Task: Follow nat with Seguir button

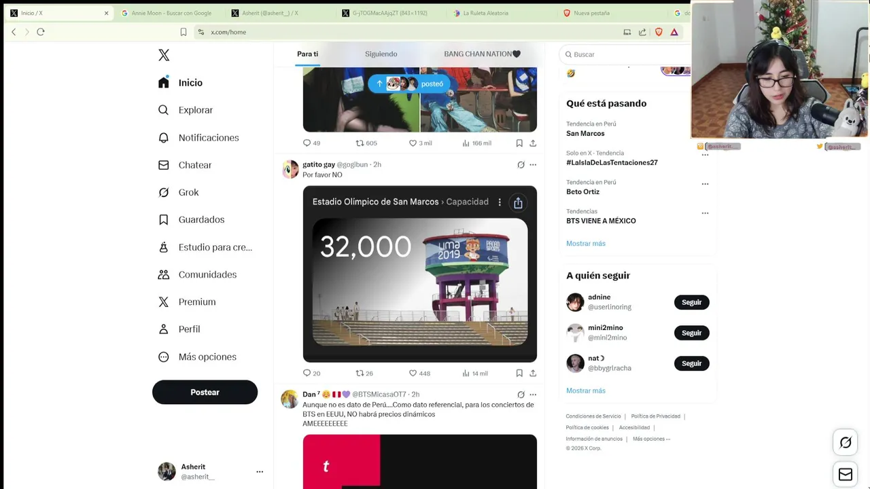Action: tap(691, 363)
